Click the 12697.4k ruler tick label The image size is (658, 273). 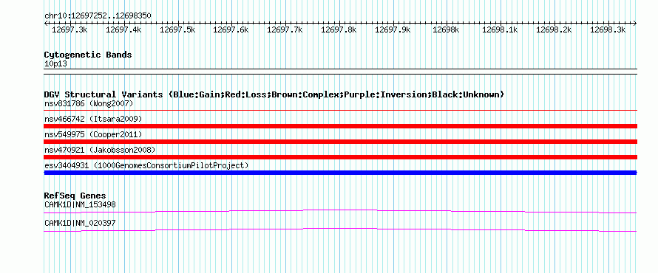[x=123, y=30]
